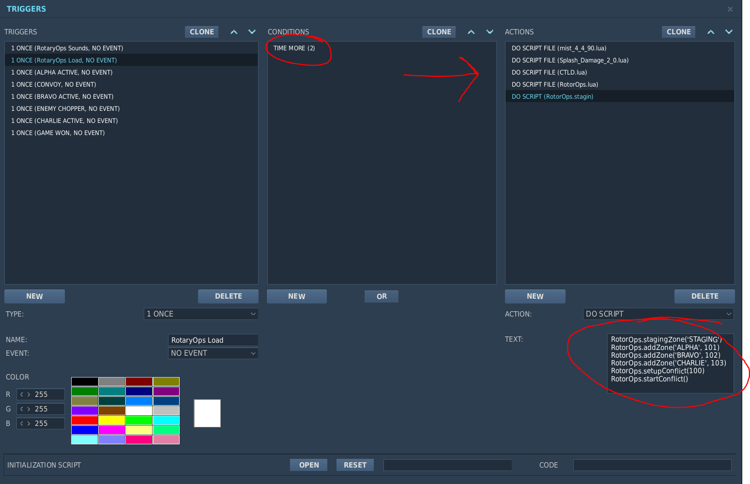
Task: Click the Conditions move-down arrow
Action: [x=490, y=32]
